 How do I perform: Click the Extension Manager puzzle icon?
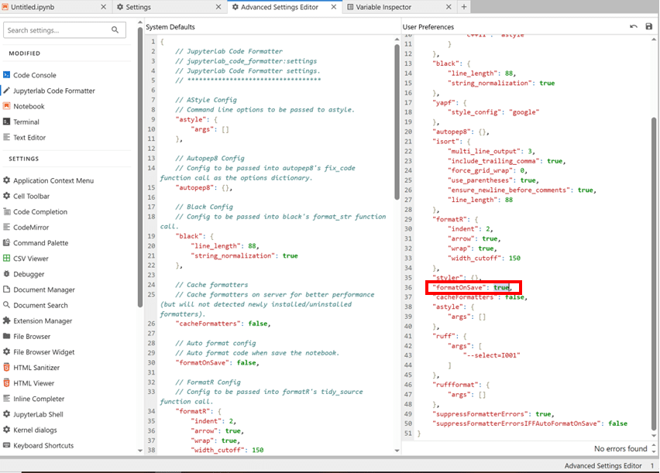tap(7, 320)
